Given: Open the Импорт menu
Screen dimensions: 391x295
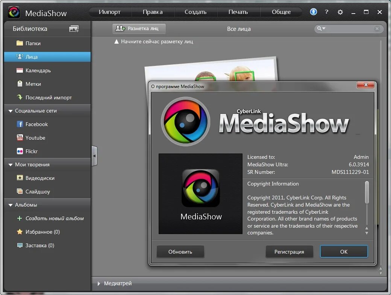Looking at the screenshot, I should click(110, 12).
